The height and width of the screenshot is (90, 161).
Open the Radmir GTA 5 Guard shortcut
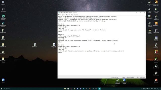(x=3, y=60)
